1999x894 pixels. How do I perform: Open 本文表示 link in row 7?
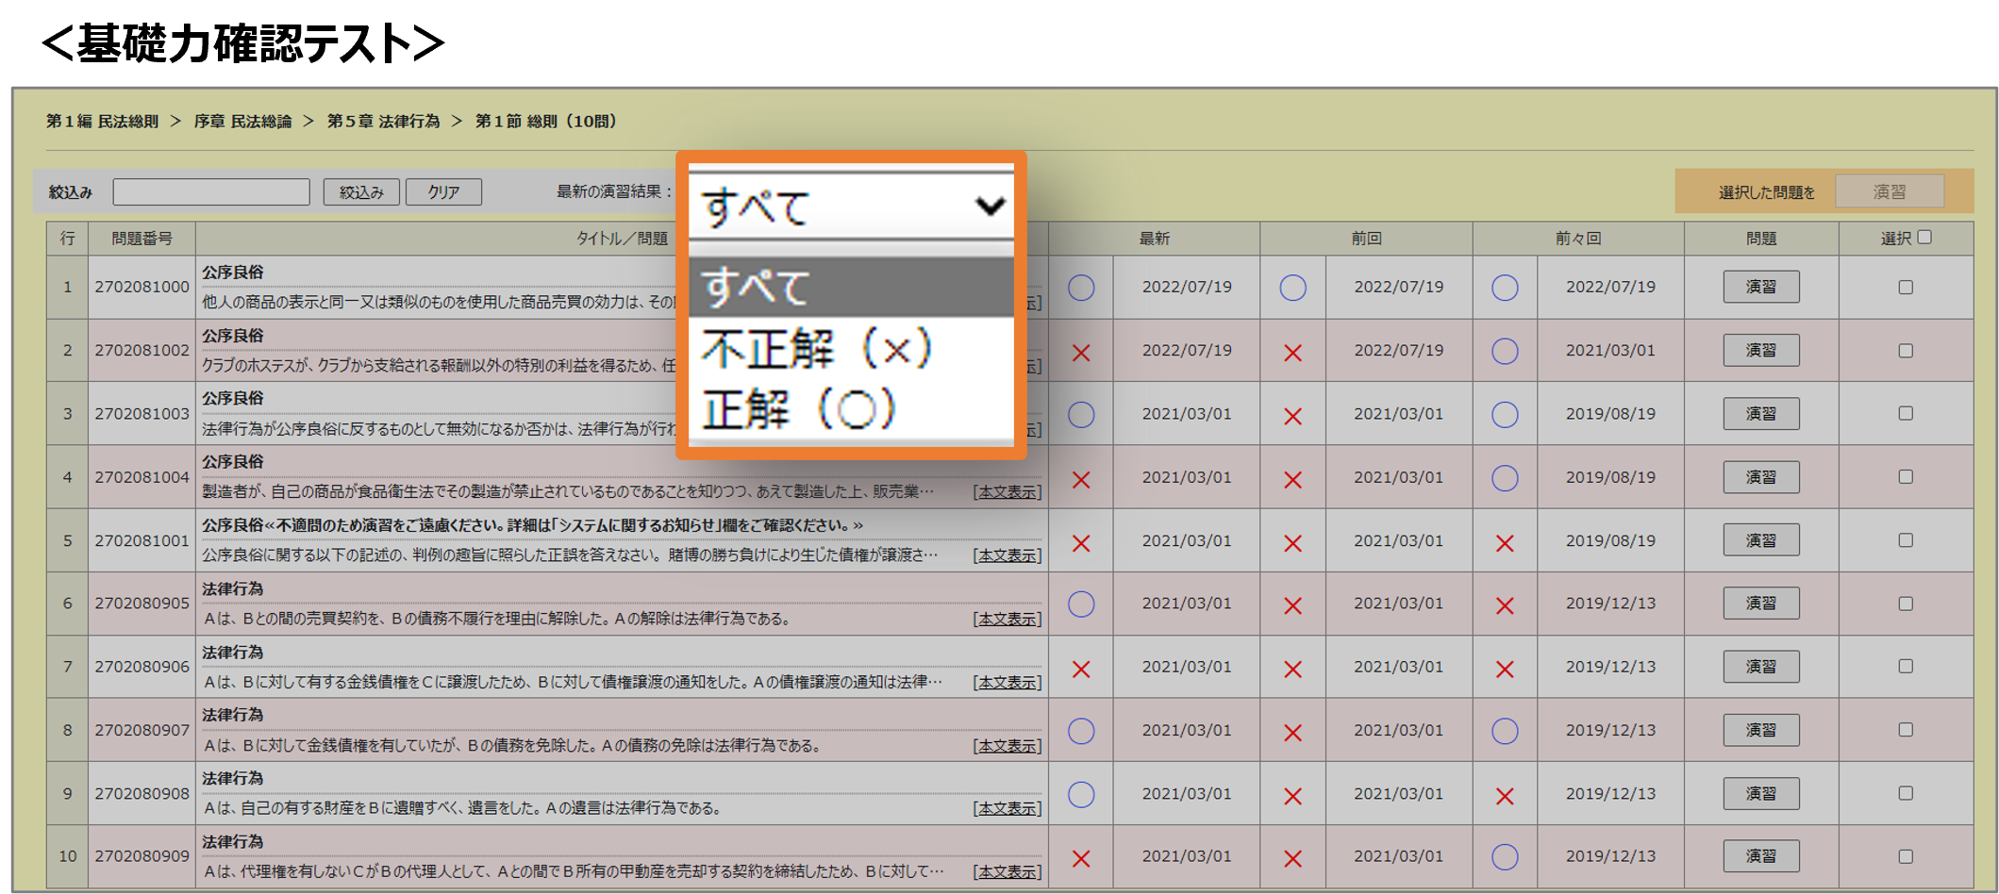tap(1008, 682)
